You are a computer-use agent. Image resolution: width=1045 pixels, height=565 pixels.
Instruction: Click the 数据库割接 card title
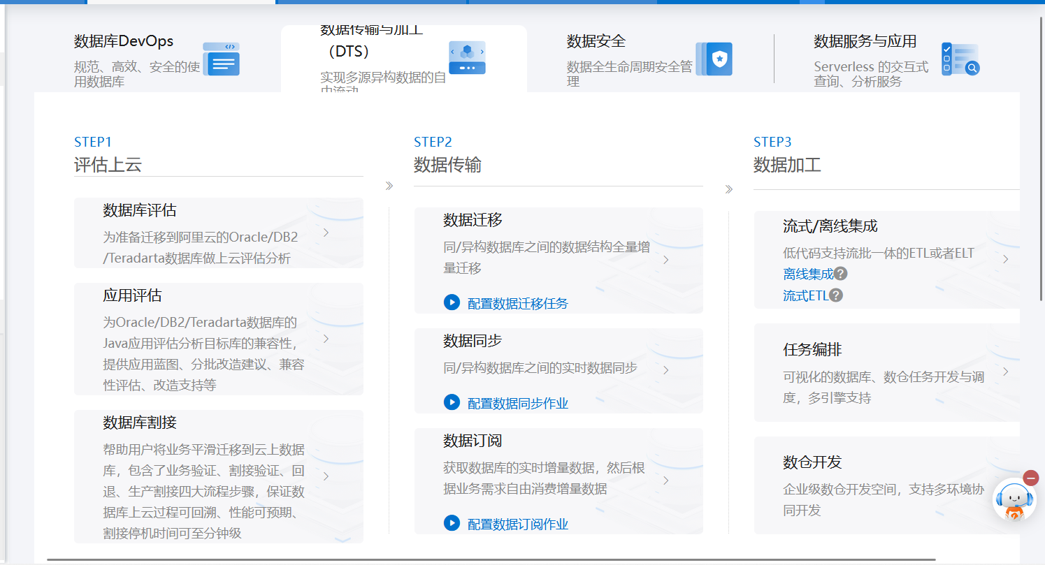click(140, 423)
